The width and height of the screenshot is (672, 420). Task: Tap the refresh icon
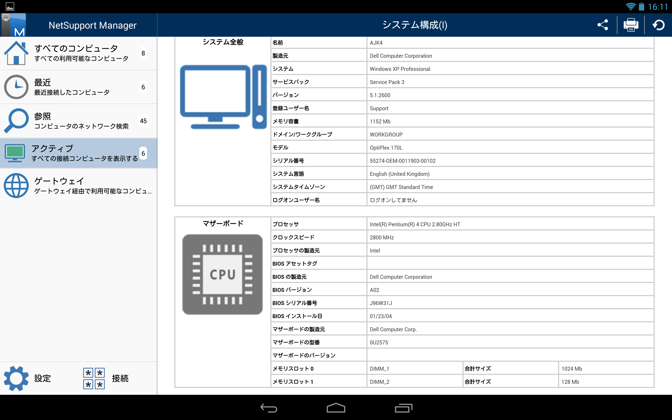(x=658, y=25)
